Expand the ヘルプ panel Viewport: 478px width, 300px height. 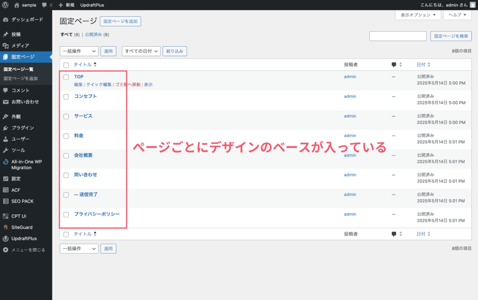tap(457, 15)
